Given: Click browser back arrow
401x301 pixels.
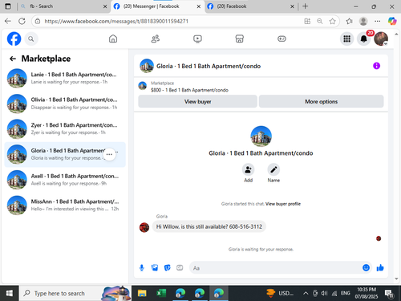Looking at the screenshot, I should click(8, 21).
